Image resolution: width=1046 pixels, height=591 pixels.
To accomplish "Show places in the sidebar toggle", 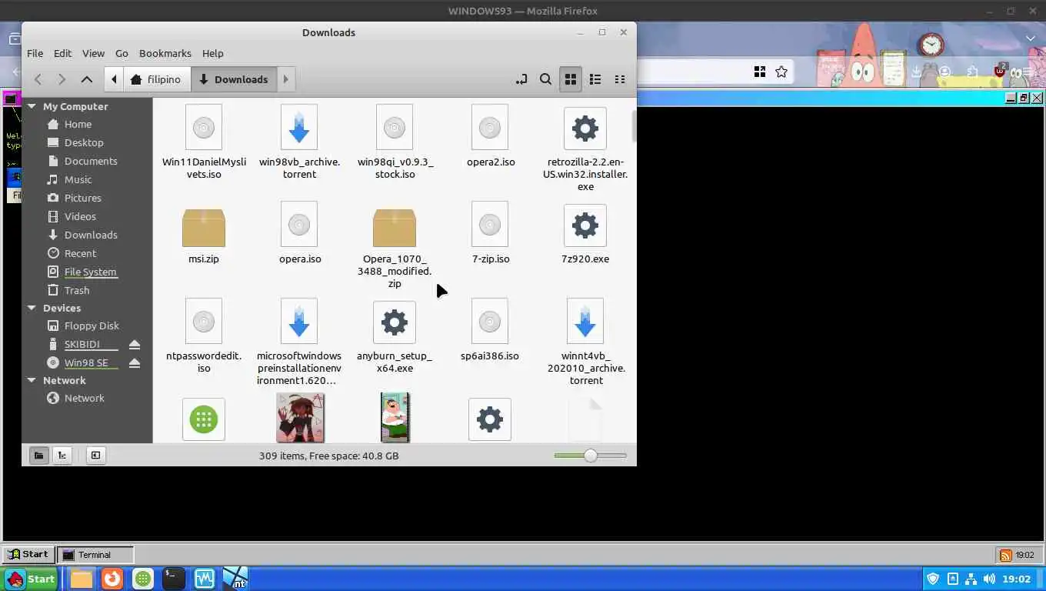I will 38,455.
